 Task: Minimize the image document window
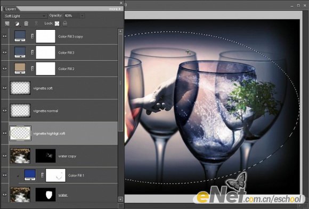pos(292,5)
